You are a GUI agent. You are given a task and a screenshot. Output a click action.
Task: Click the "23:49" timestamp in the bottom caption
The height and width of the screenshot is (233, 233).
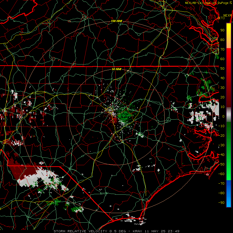click(173, 231)
